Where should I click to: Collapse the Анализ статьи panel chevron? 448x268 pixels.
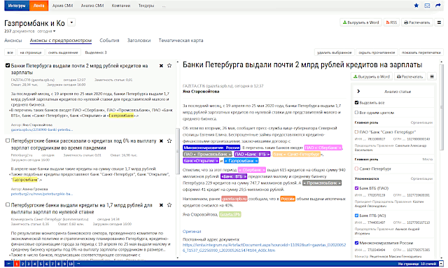tap(358, 92)
